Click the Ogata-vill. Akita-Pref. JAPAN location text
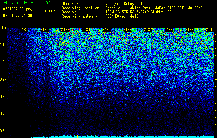217x138 pixels. click(x=154, y=8)
